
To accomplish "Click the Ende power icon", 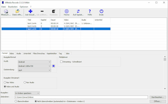I will 101,11.
